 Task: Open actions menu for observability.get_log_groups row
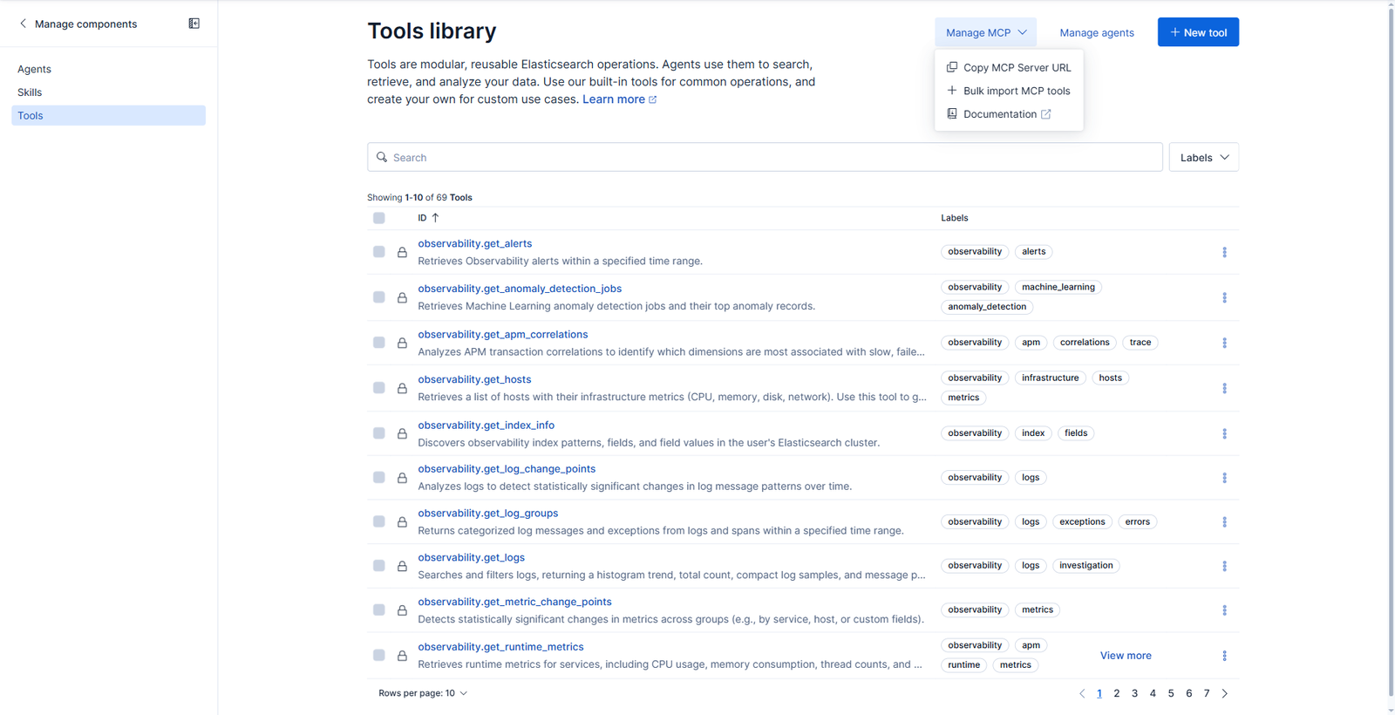1224,521
